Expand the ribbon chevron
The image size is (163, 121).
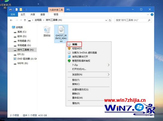click(148, 15)
